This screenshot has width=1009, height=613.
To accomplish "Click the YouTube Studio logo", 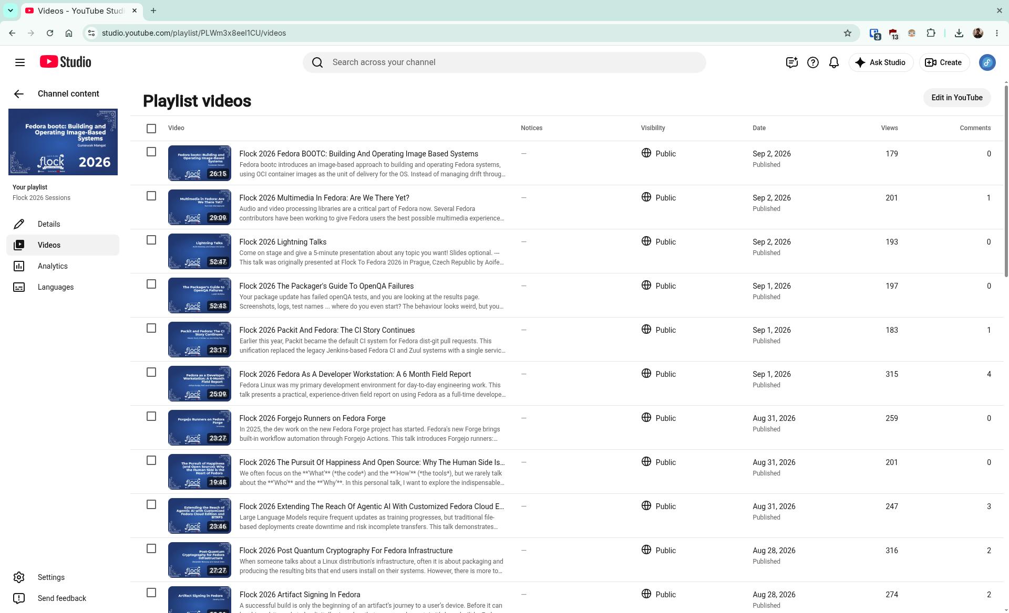I will point(66,62).
